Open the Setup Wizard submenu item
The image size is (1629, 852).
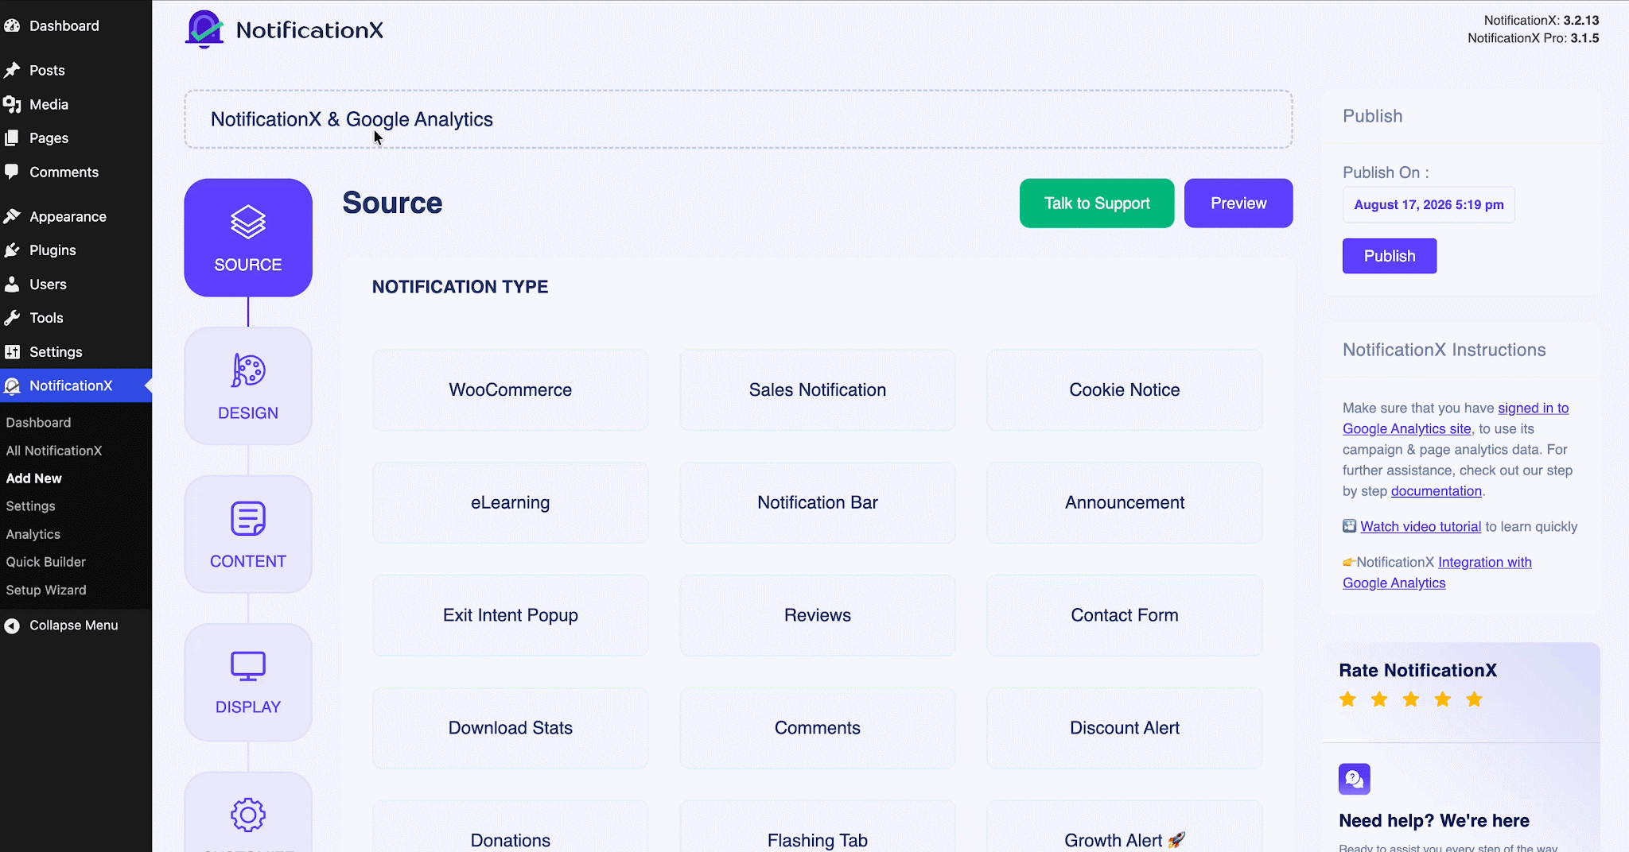(46, 590)
